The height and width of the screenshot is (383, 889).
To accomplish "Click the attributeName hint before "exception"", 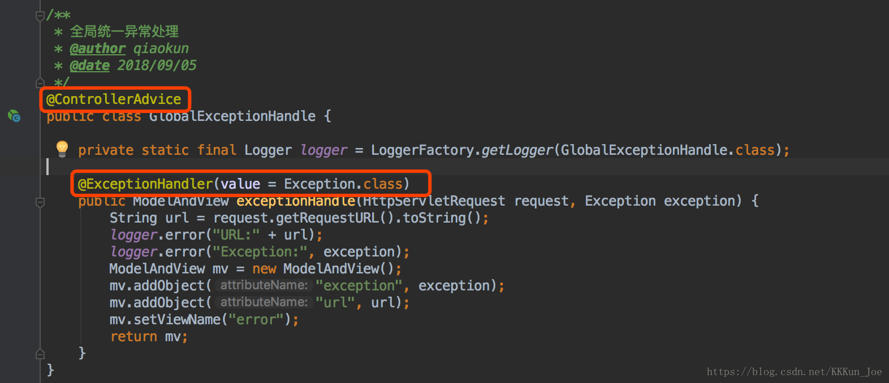I will pyautogui.click(x=264, y=285).
